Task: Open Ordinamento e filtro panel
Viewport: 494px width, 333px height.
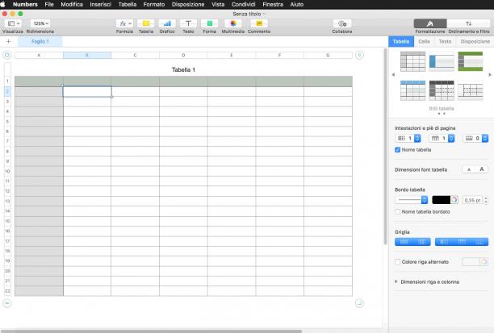Action: [x=469, y=23]
